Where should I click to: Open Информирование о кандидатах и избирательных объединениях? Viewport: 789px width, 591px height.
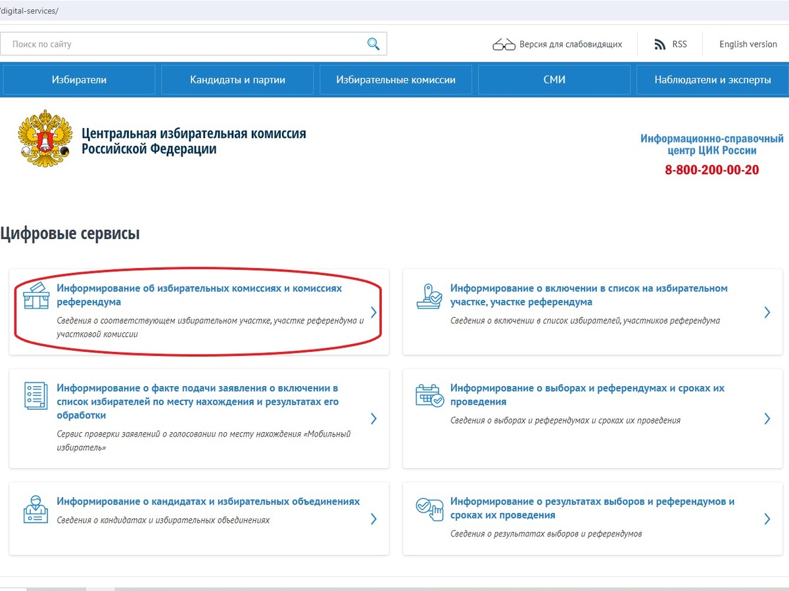[208, 501]
